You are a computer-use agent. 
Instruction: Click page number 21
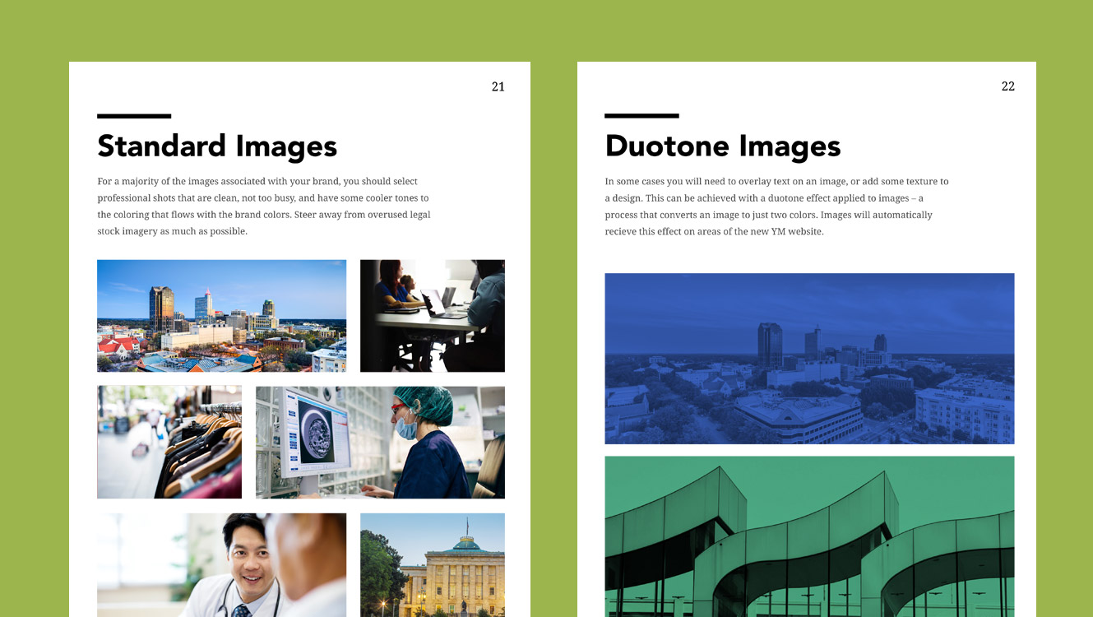point(498,86)
